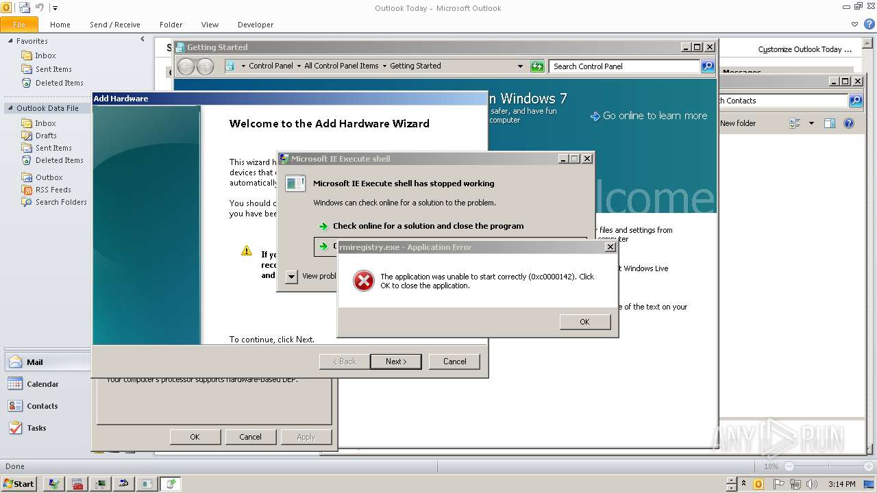Open Search Folders in folder tree

coord(61,202)
